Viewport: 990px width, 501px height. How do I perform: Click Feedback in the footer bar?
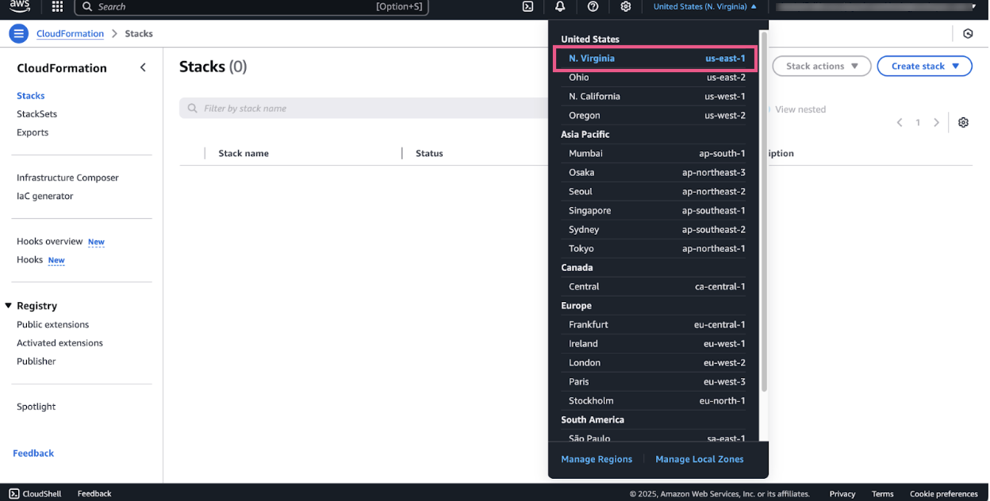(94, 493)
